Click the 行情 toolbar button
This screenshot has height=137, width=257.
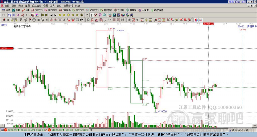6,10
